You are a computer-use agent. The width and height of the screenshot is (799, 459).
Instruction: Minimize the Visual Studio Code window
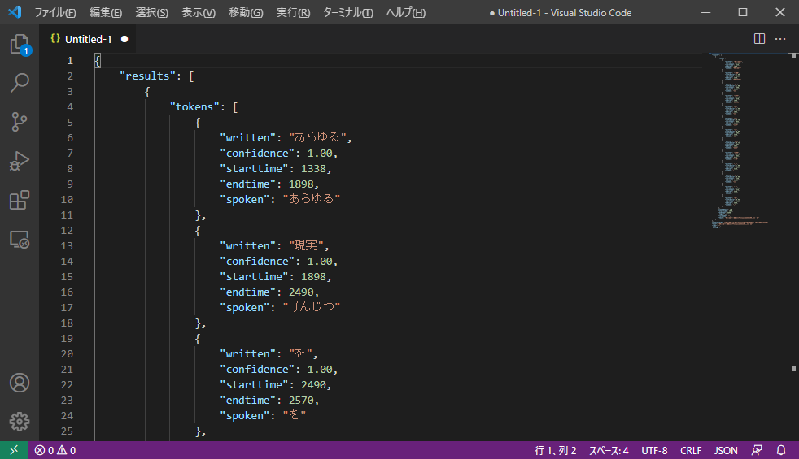705,12
